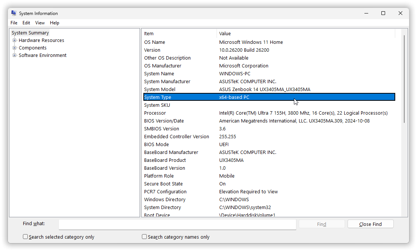417x251 pixels.
Task: Open the View menu
Action: tap(40, 23)
